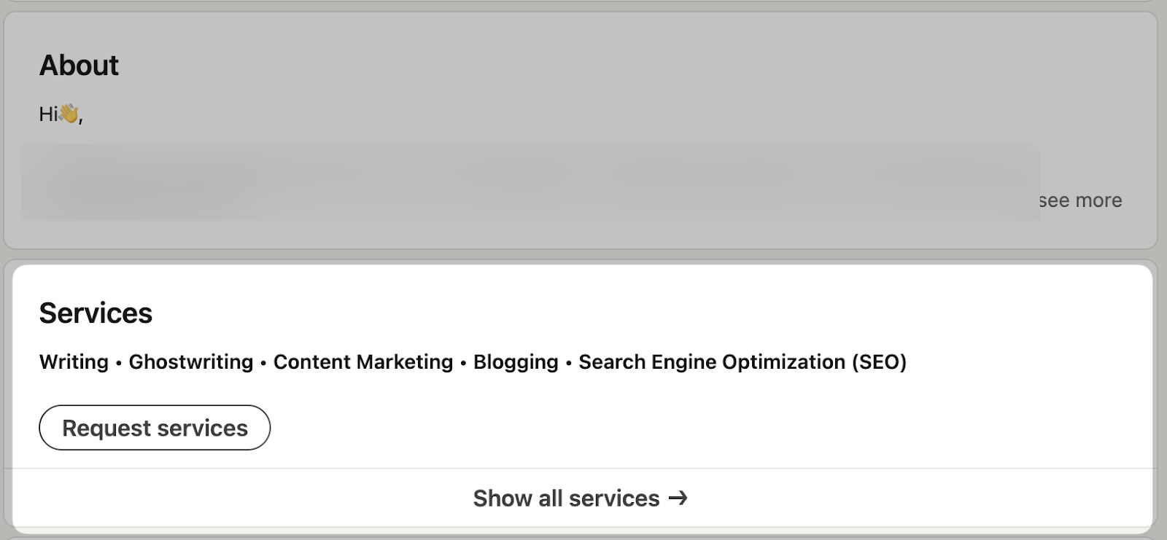Click the bullet between Blogging and SEO

point(567,362)
